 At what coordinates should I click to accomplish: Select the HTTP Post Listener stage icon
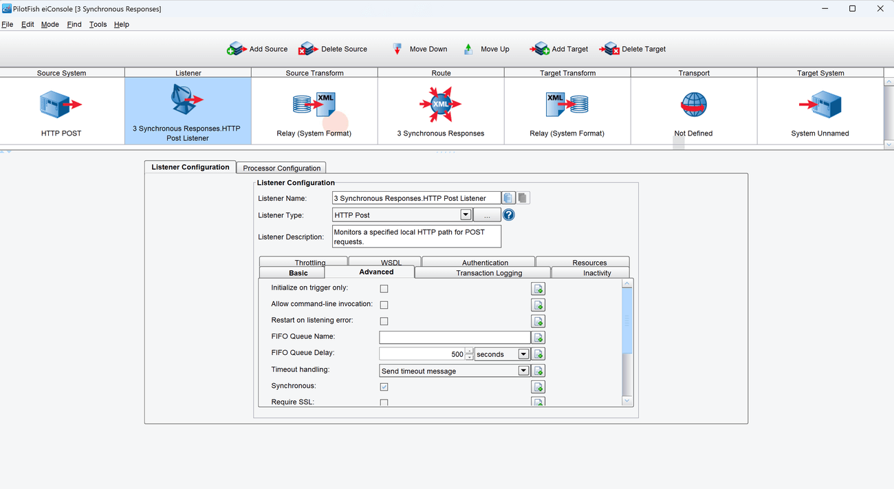point(187,99)
